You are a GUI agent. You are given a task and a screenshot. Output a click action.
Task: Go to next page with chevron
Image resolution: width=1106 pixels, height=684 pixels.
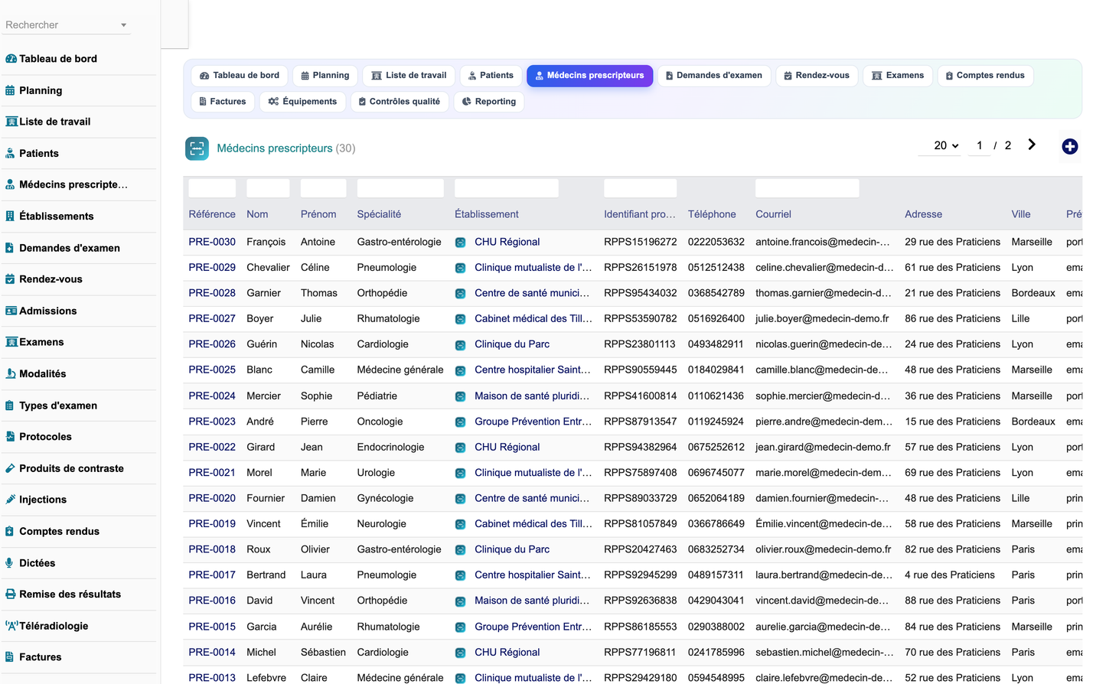point(1032,145)
